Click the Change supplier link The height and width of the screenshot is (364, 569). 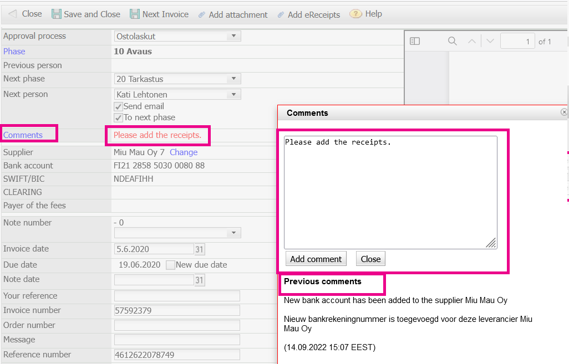pyautogui.click(x=184, y=152)
